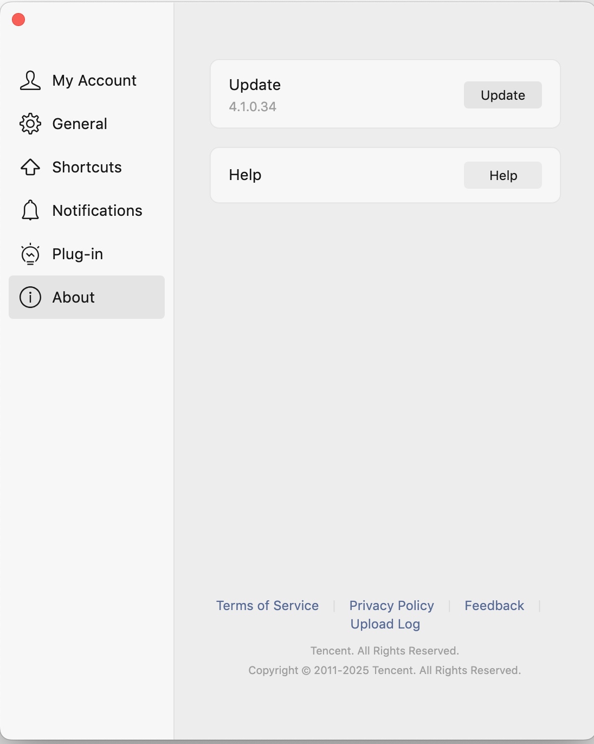
Task: Click the Upload Log link
Action: point(385,624)
